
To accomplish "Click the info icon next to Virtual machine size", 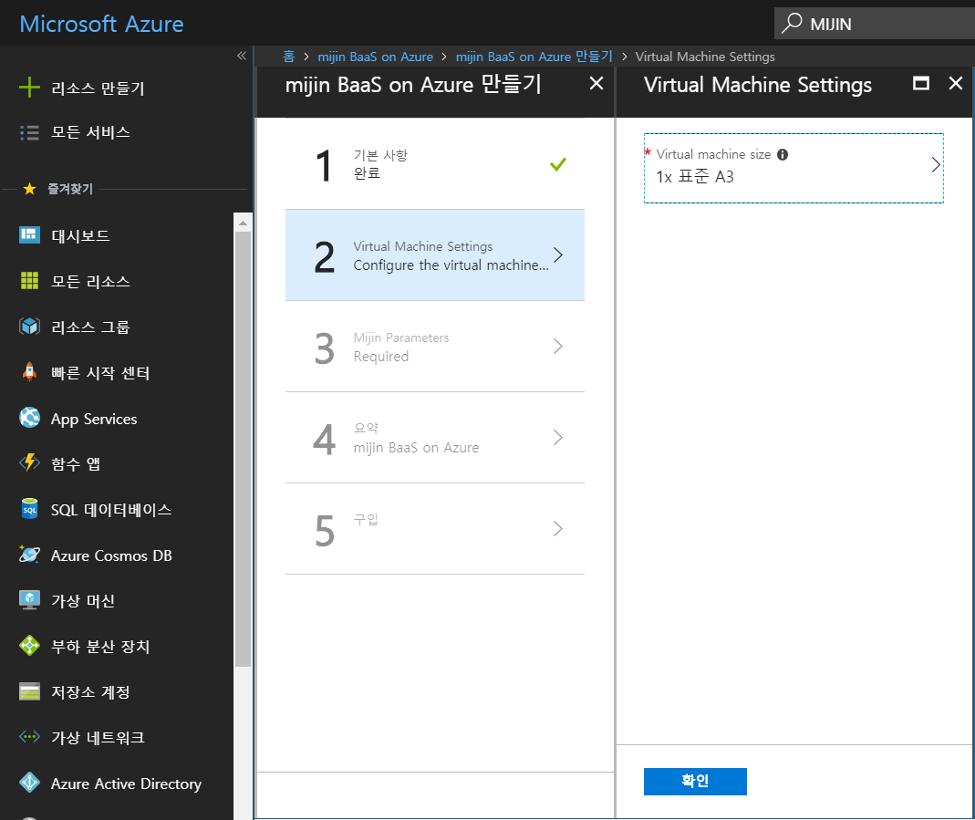I will (x=783, y=154).
